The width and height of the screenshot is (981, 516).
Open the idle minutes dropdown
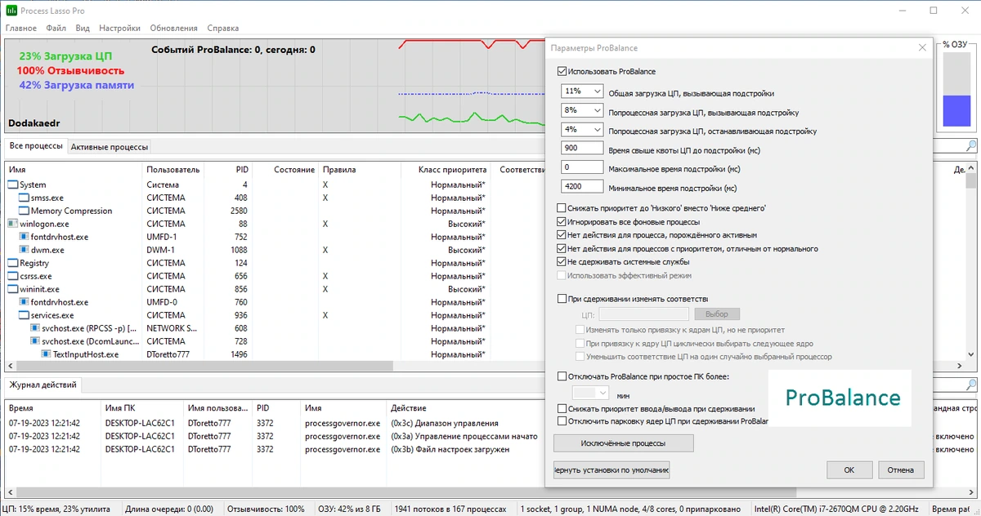click(590, 393)
